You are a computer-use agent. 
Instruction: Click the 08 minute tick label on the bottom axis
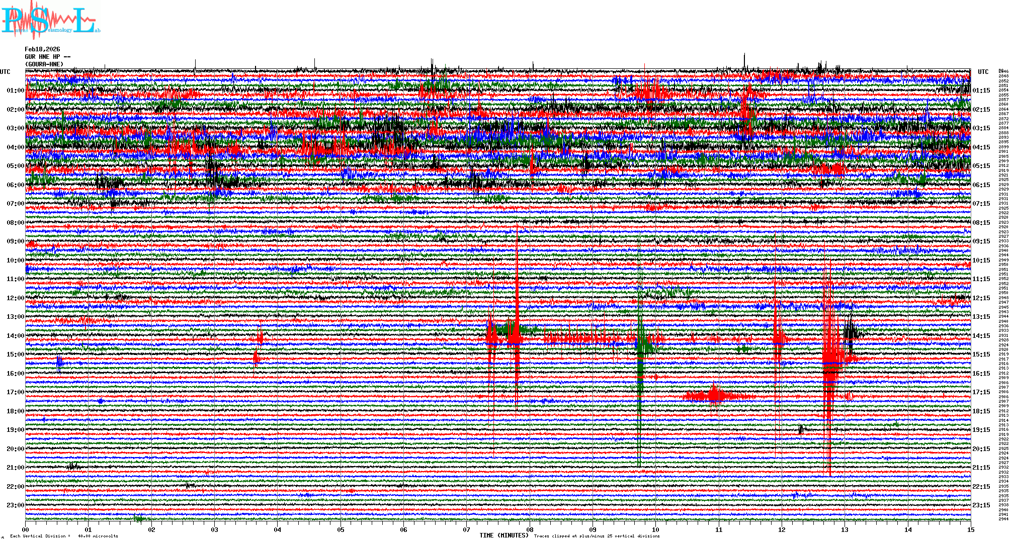pyautogui.click(x=530, y=529)
